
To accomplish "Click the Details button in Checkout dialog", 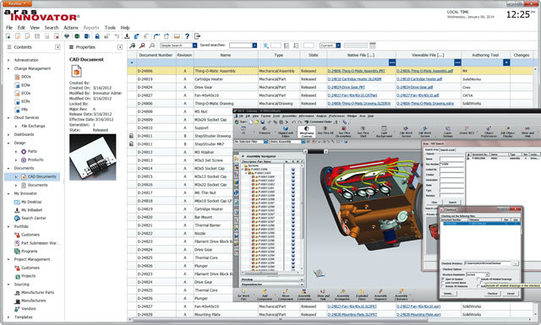I will coord(448,294).
